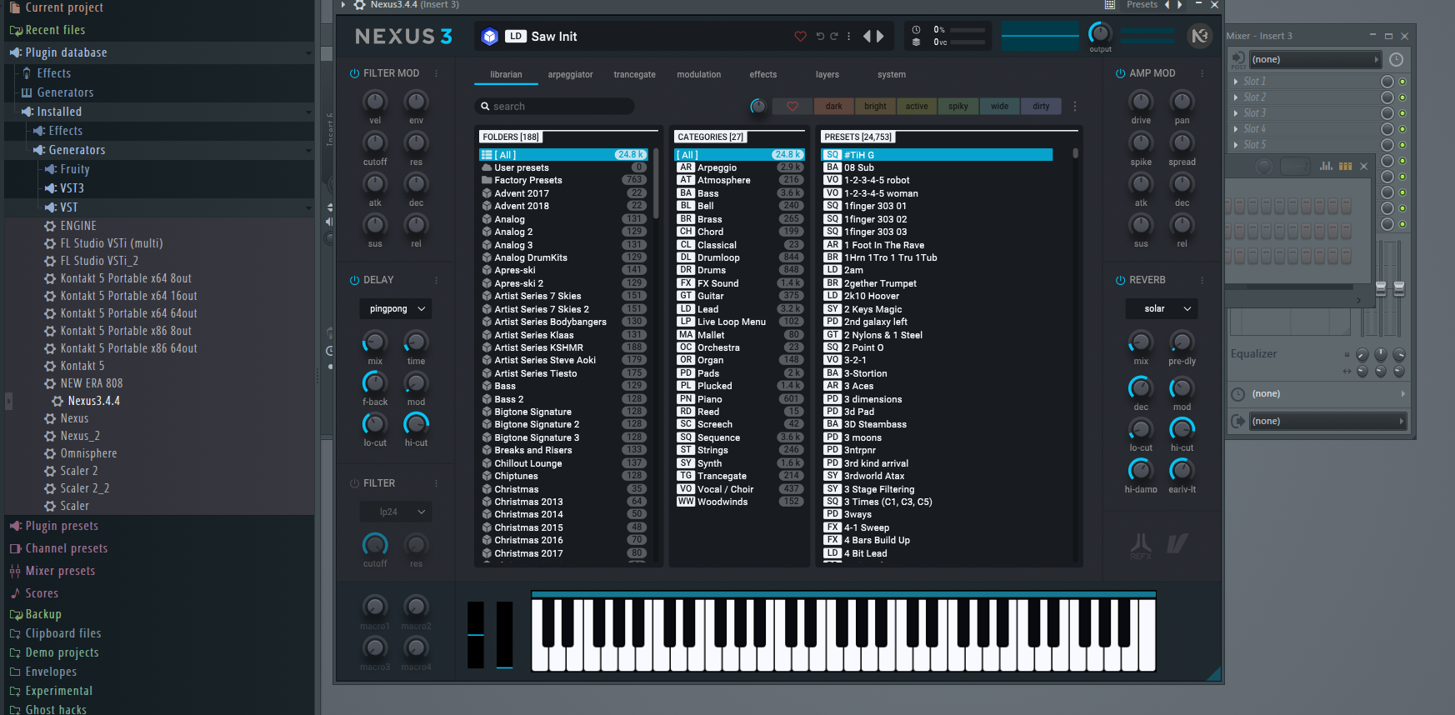This screenshot has width=1455, height=715.
Task: Collapse the Installed tree node
Action: click(x=308, y=112)
